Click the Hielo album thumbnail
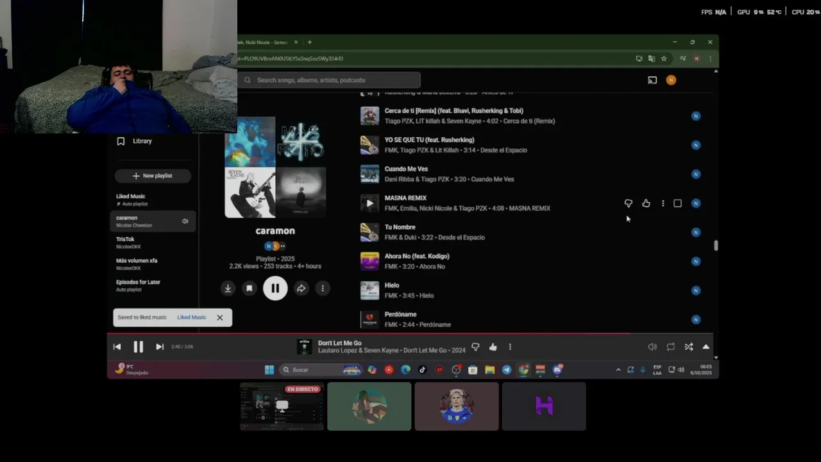Image resolution: width=821 pixels, height=462 pixels. tap(369, 291)
